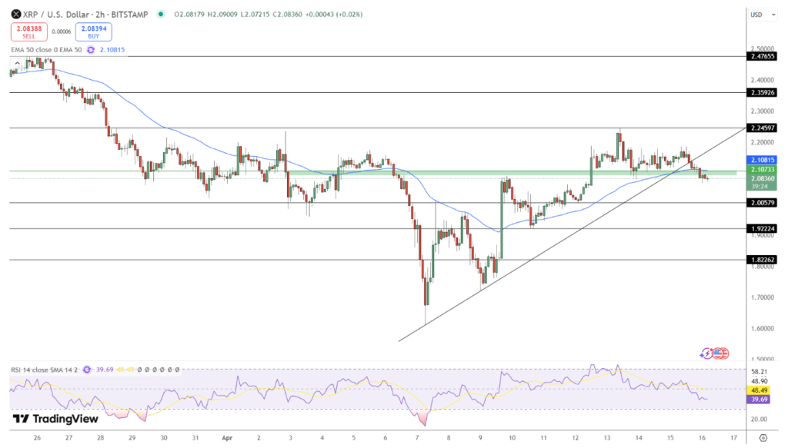The height and width of the screenshot is (448, 788).
Task: Open the TradingView logo link
Action: pos(55,418)
